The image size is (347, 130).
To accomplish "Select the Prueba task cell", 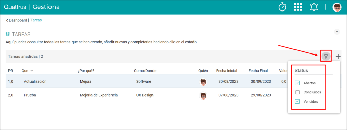I will [30, 95].
